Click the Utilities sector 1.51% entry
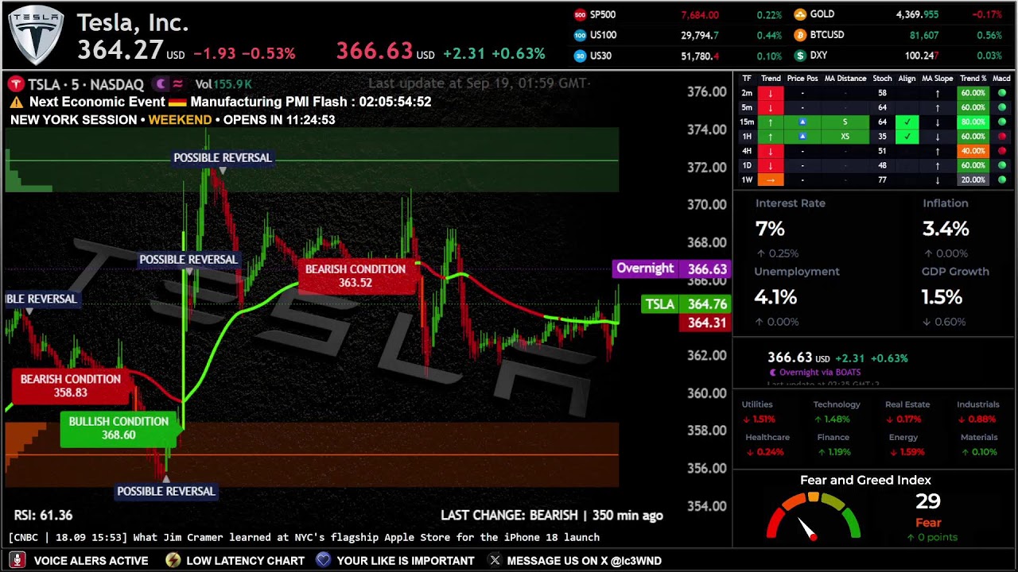1018x572 pixels. click(757, 412)
